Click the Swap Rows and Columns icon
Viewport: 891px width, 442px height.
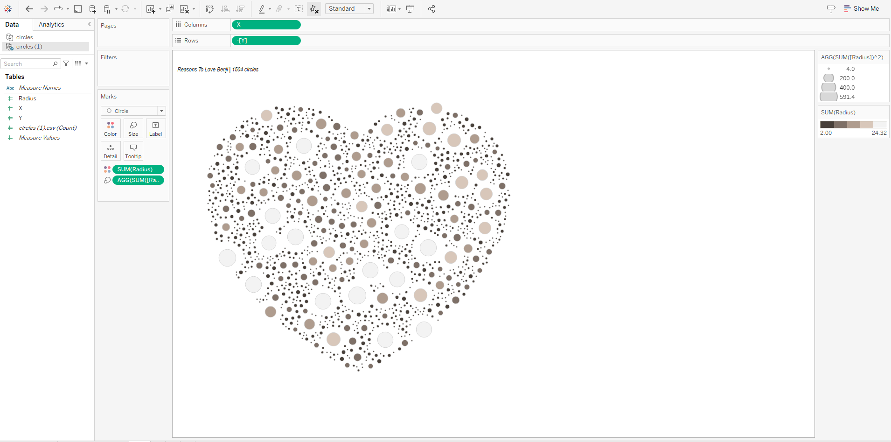coord(210,9)
